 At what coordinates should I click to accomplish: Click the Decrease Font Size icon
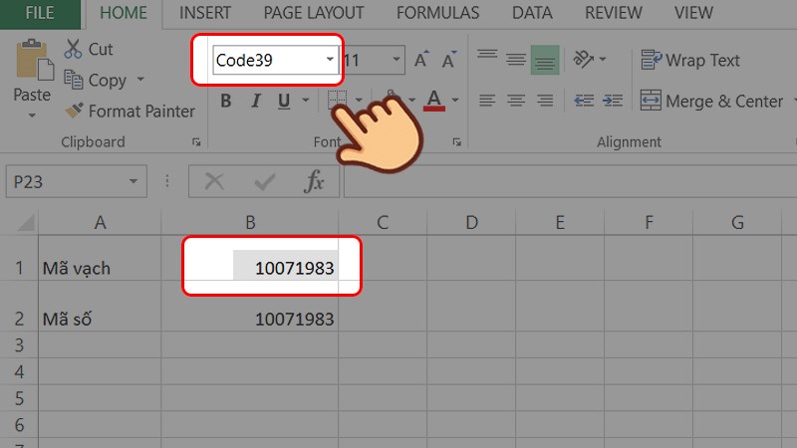(447, 61)
